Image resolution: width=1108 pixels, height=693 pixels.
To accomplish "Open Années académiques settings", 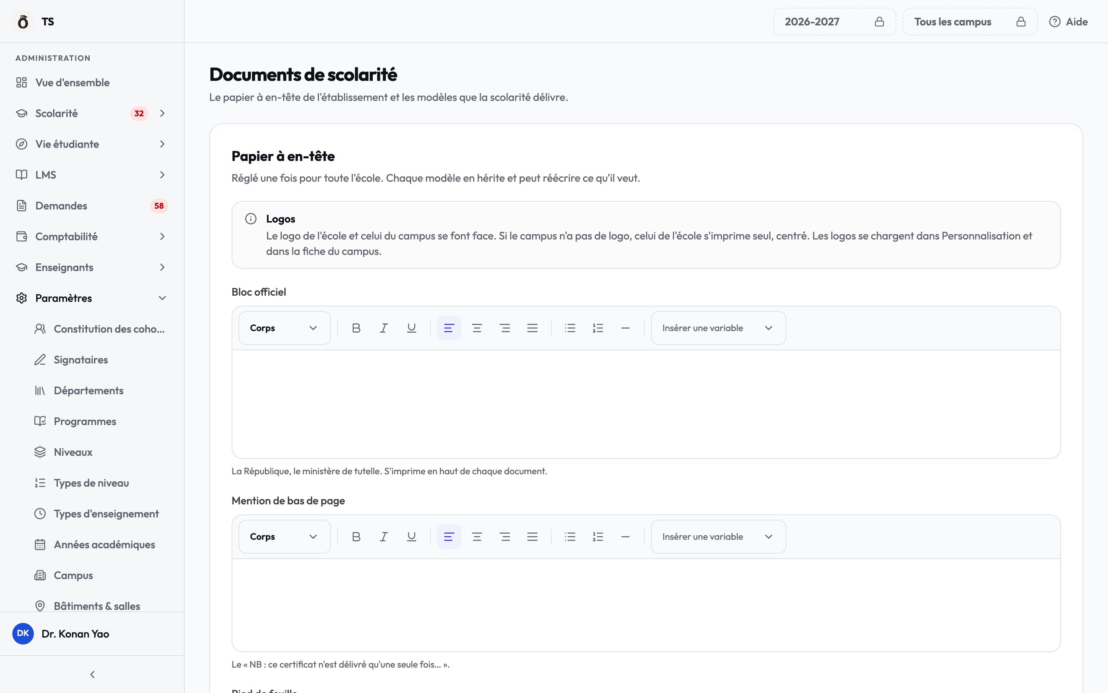I will 101,544.
